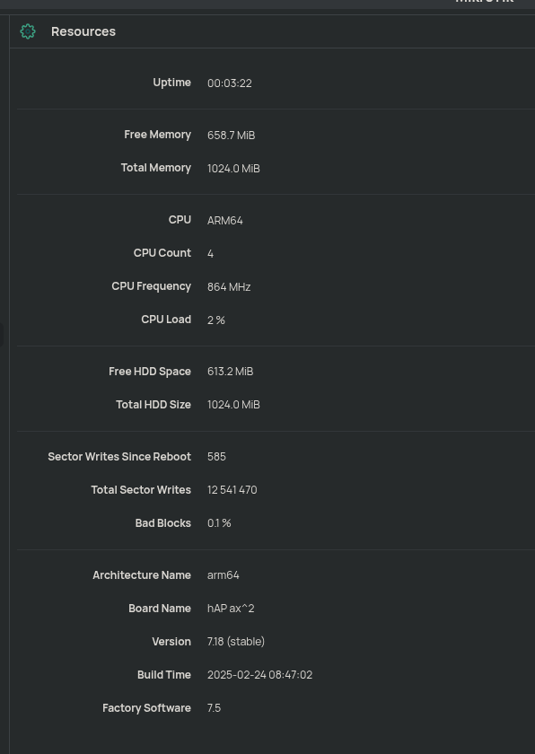The height and width of the screenshot is (754, 535).
Task: Click the Bad Blocks value 0.1 %
Action: [219, 522]
